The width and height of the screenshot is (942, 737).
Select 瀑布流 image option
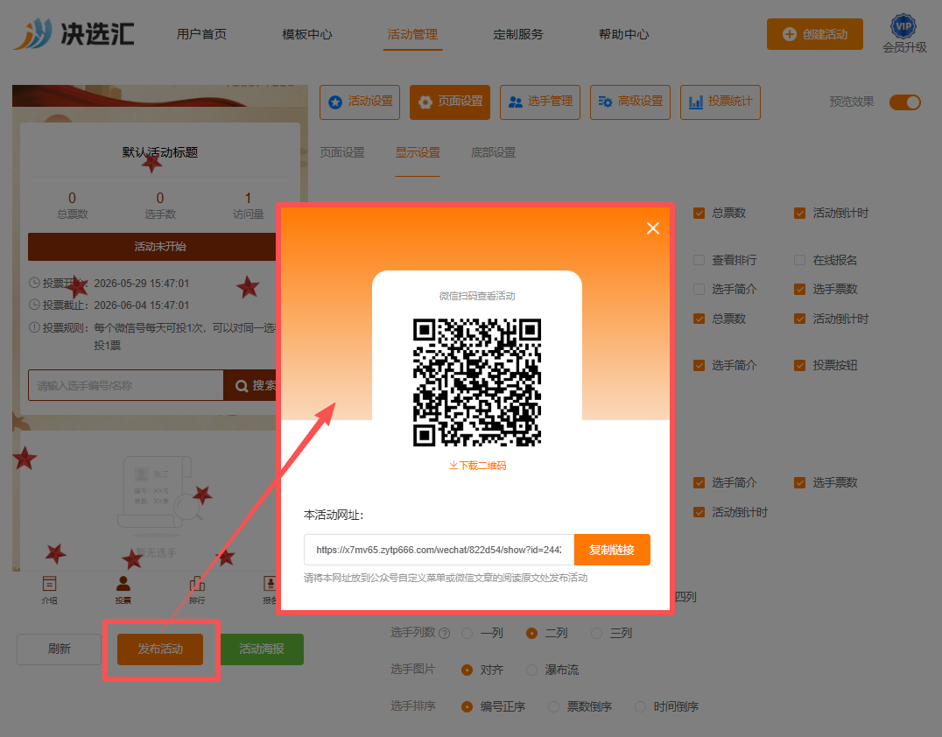[x=531, y=670]
